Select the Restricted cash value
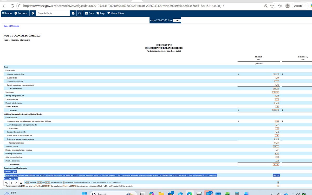This screenshot has height=195, width=312. (277, 78)
